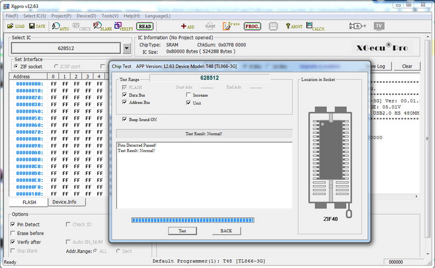Click the LOAD file toolbar icon

click(x=16, y=26)
